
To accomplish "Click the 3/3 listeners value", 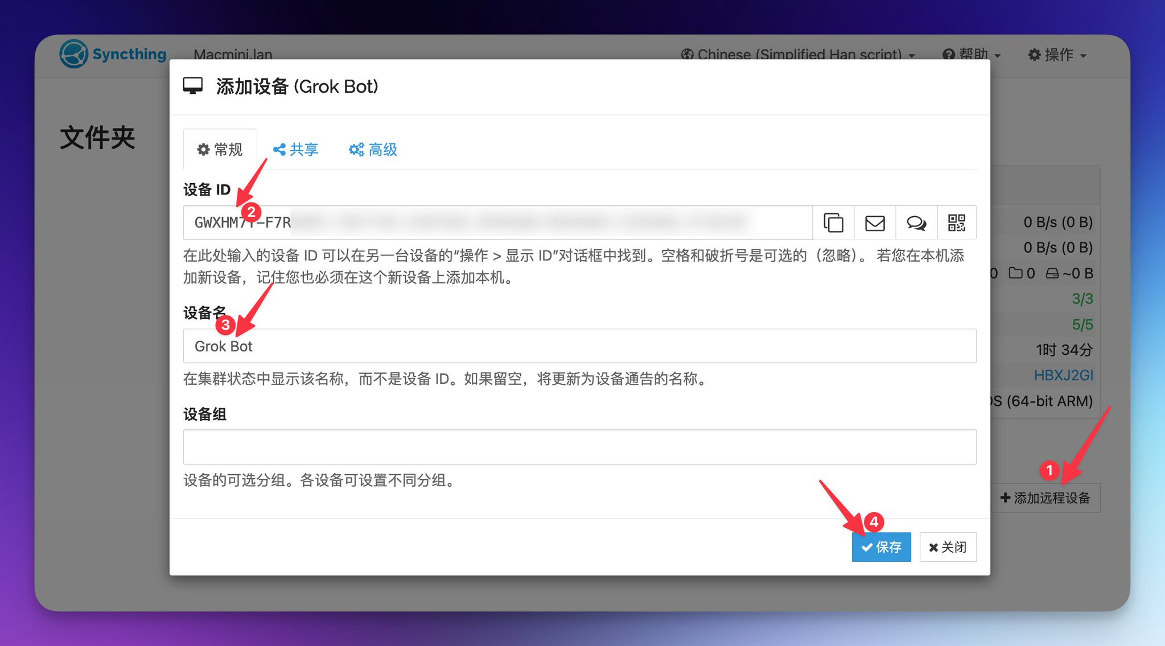I will click(x=1082, y=299).
